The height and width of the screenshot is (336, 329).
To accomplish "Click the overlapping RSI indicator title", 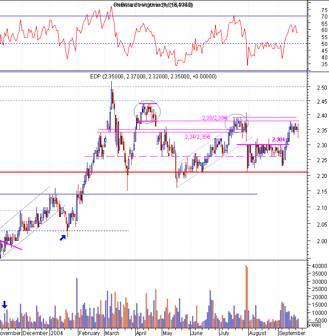I will coord(153,5).
